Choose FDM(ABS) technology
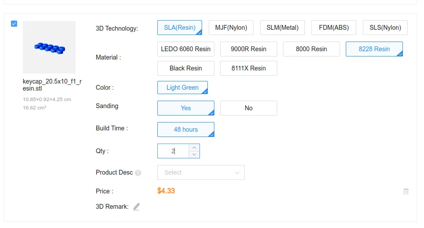The image size is (424, 228). 333,28
